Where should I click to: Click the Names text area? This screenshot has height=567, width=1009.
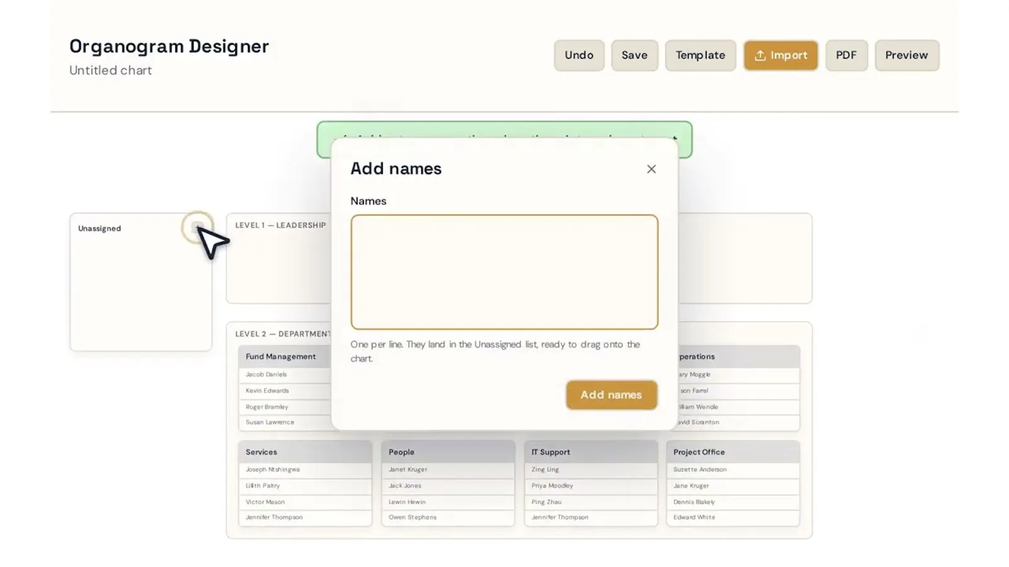(x=504, y=272)
